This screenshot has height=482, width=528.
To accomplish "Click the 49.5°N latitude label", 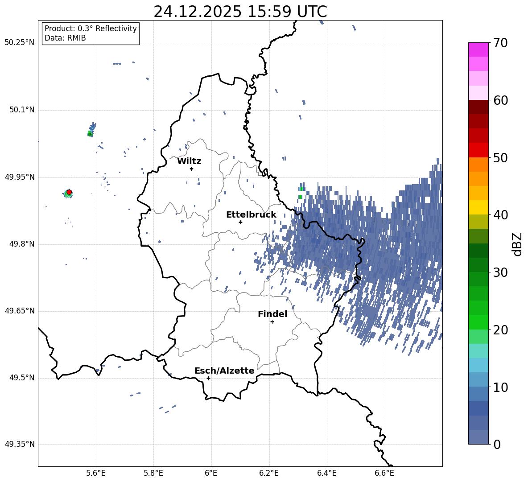I will click(22, 378).
